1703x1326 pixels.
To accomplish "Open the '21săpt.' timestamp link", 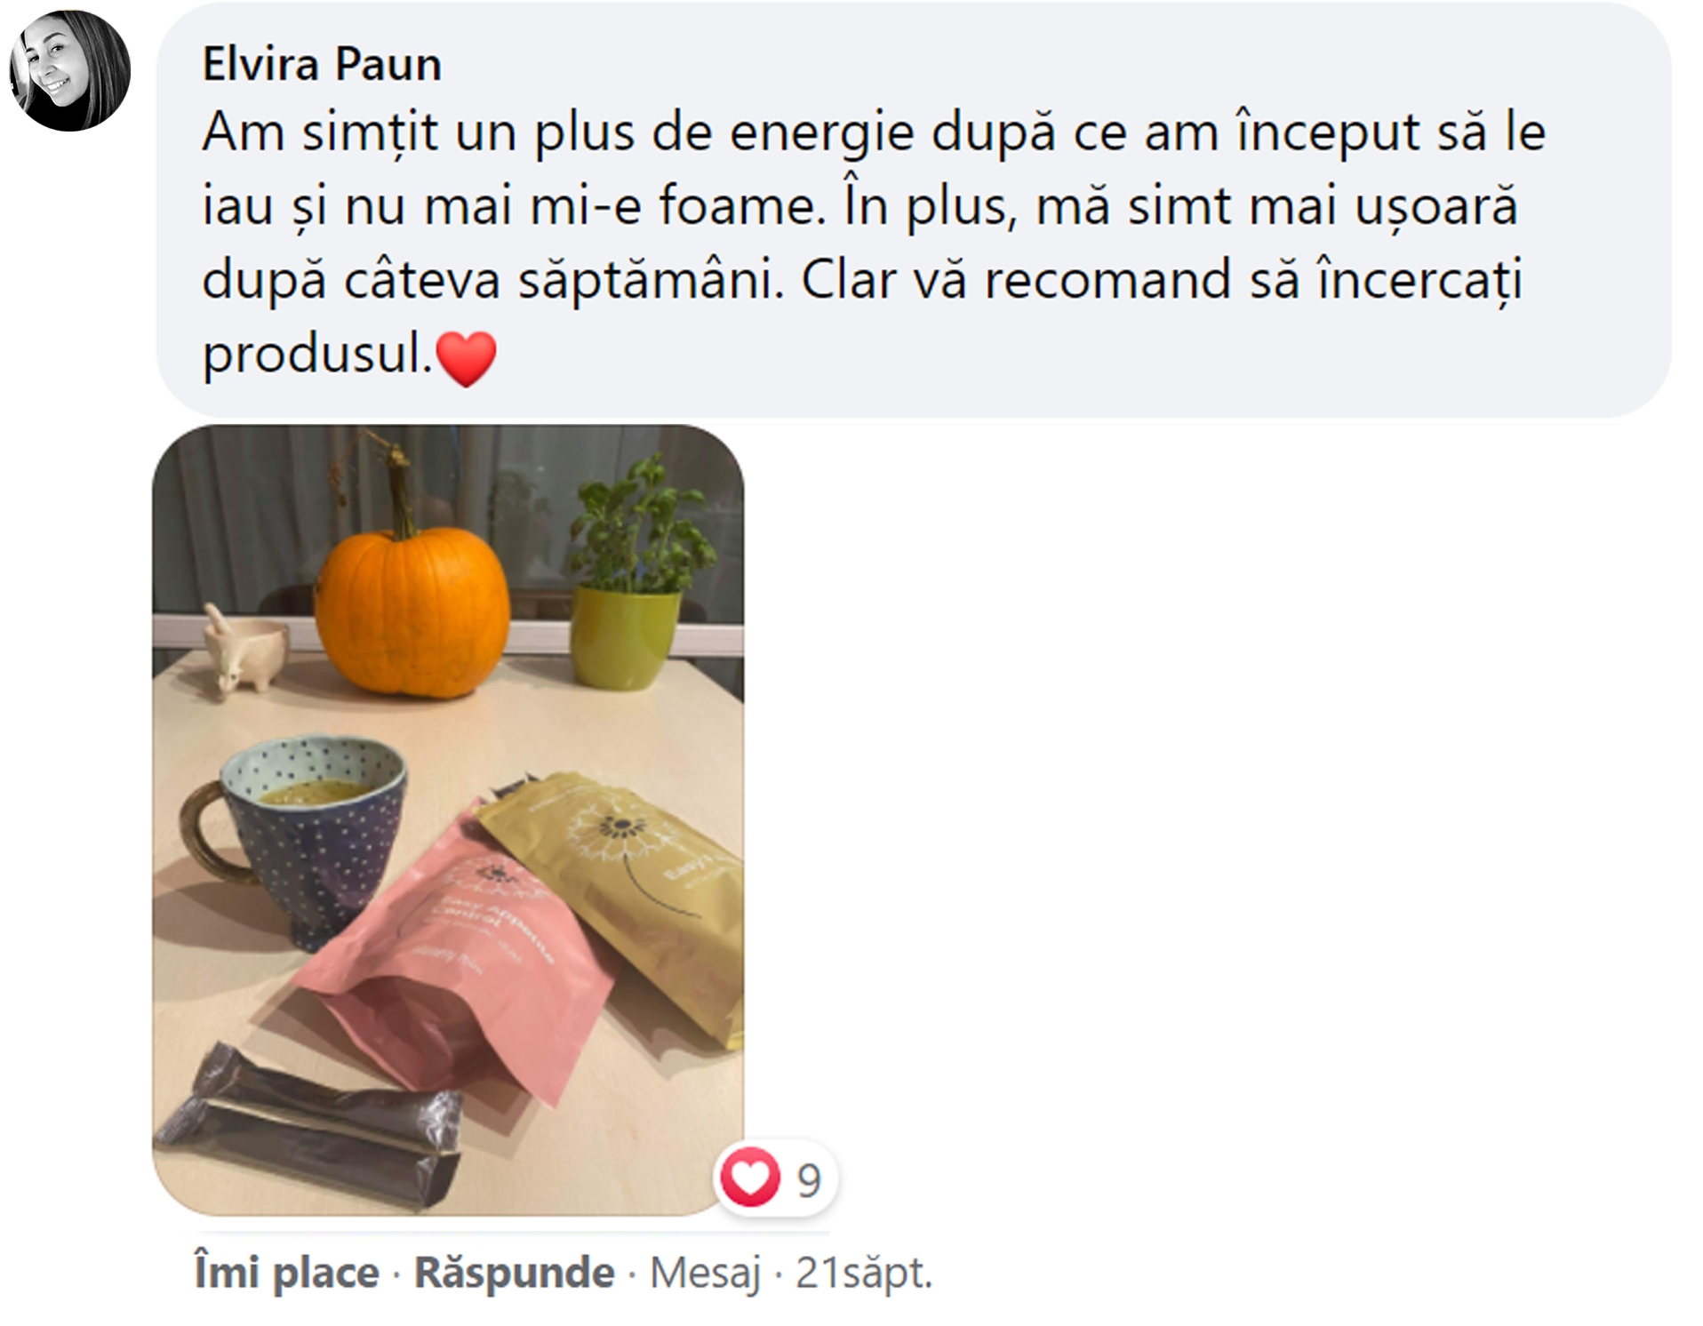I will pos(864,1273).
